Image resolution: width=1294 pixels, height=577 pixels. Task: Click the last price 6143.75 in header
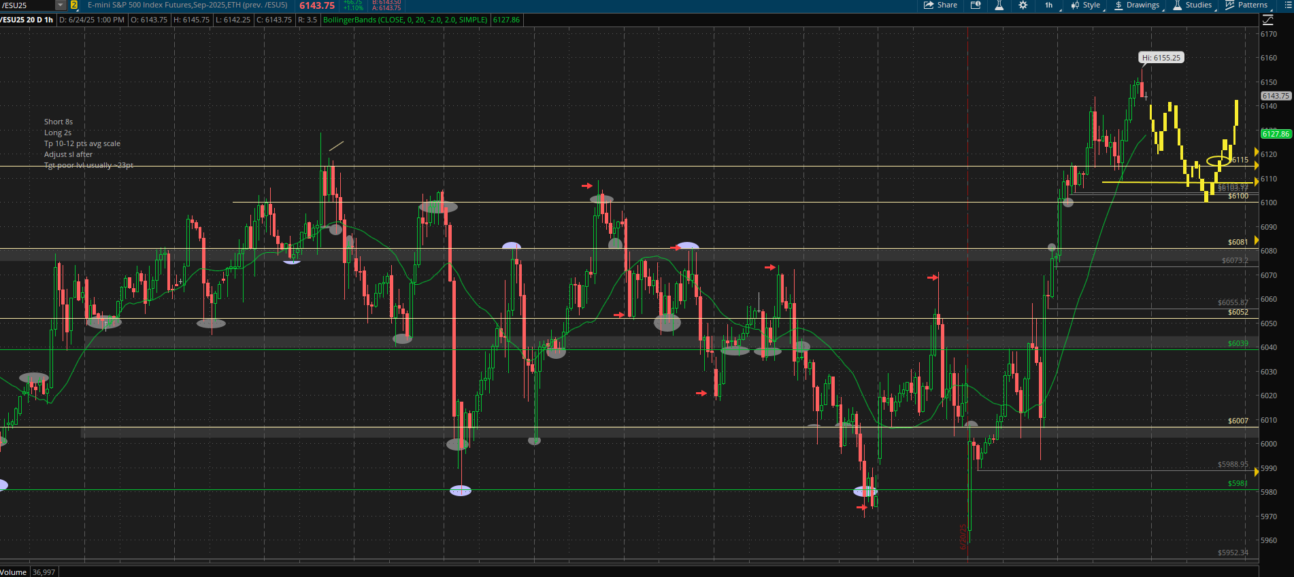pos(317,5)
